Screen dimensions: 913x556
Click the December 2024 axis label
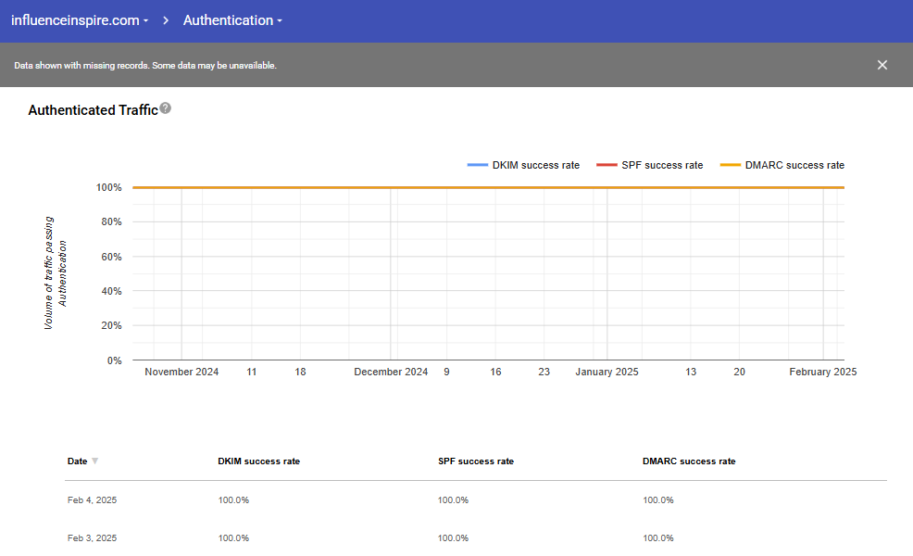(x=391, y=372)
